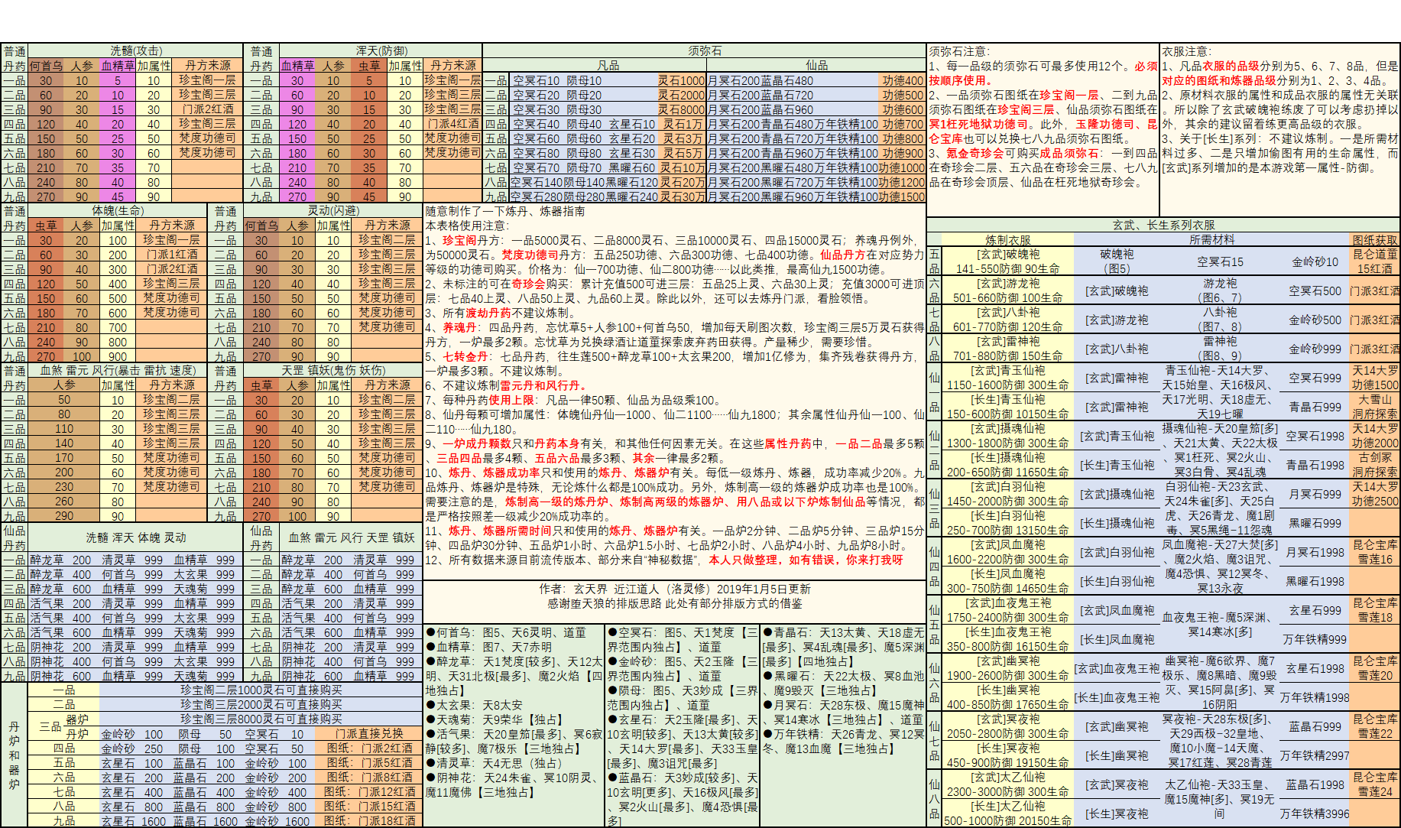This screenshot has height=828, width=1401.
Task: Click the 衣服注意 heading text
Action: (1185, 51)
